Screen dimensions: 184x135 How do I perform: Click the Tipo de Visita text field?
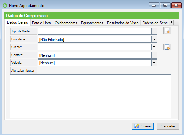(x=95, y=31)
